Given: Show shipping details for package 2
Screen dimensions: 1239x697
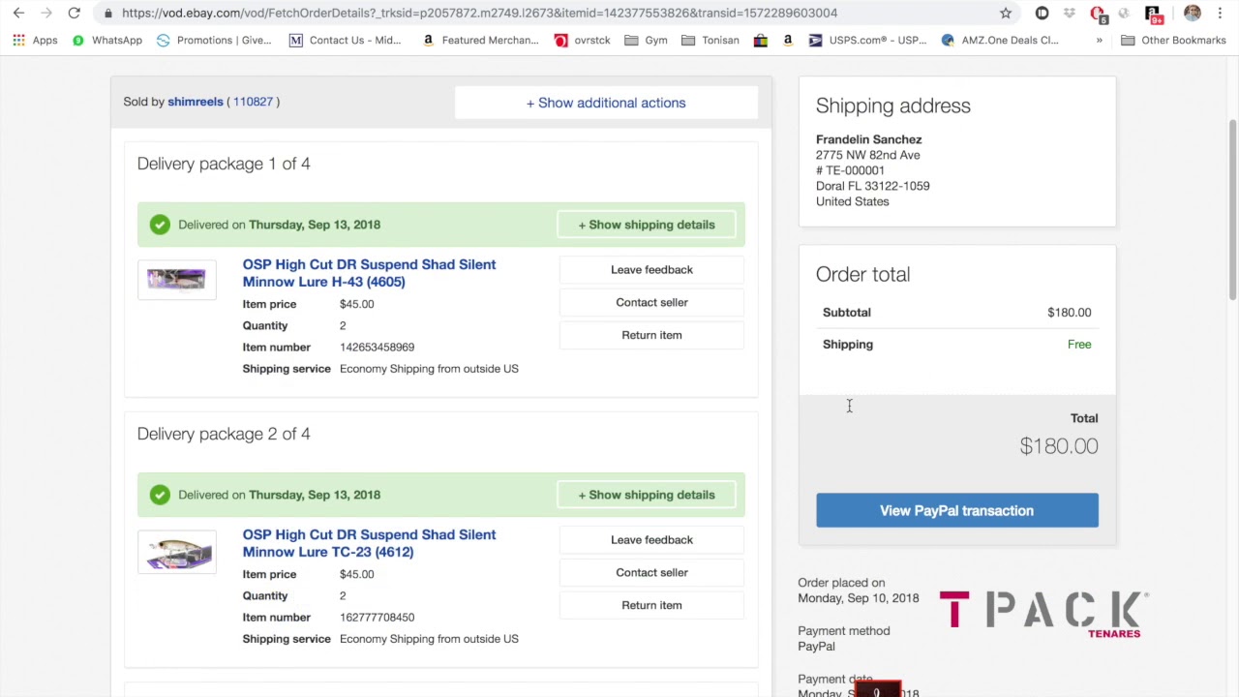Looking at the screenshot, I should [x=646, y=495].
